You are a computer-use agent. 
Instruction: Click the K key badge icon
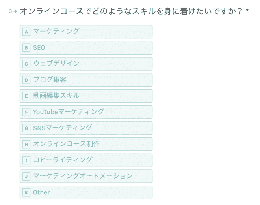click(26, 192)
